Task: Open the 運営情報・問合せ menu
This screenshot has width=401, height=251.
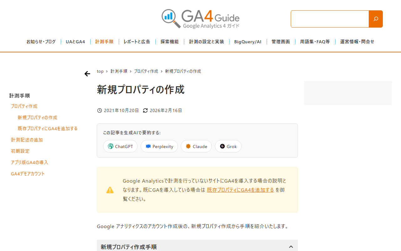Action: click(x=357, y=41)
